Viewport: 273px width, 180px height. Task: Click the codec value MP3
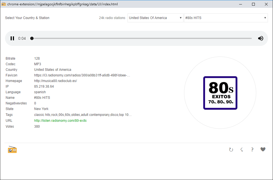37,64
